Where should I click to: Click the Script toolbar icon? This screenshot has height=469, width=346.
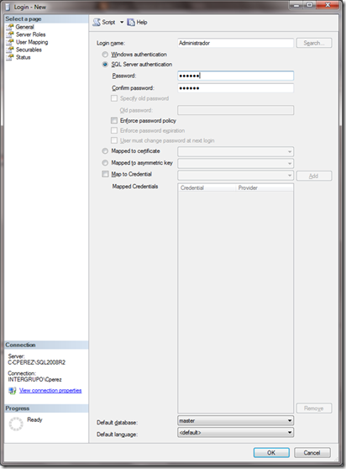pos(97,22)
